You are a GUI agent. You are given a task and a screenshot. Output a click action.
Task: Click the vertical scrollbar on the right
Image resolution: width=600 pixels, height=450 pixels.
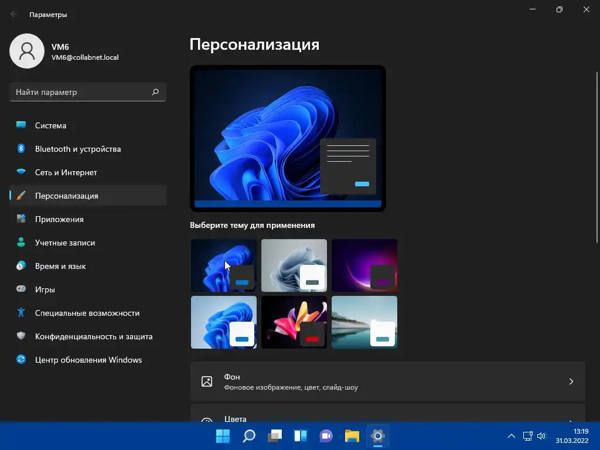597,157
